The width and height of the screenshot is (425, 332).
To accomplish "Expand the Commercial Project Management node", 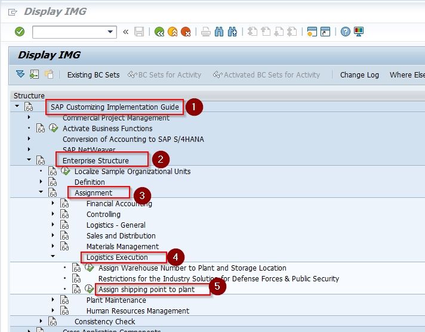I will pyautogui.click(x=29, y=117).
